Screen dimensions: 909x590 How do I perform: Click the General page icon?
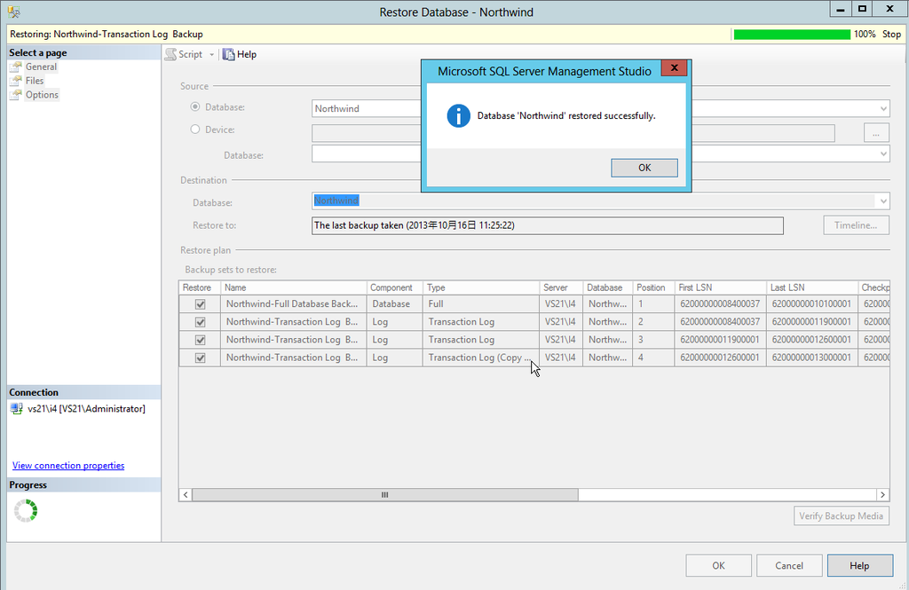[x=16, y=67]
